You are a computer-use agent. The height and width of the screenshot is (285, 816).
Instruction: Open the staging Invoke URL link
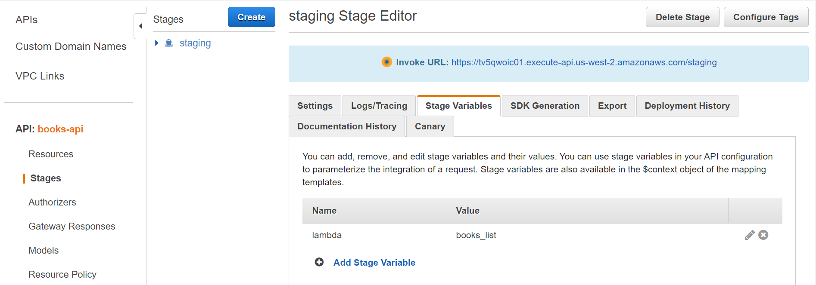pos(584,62)
